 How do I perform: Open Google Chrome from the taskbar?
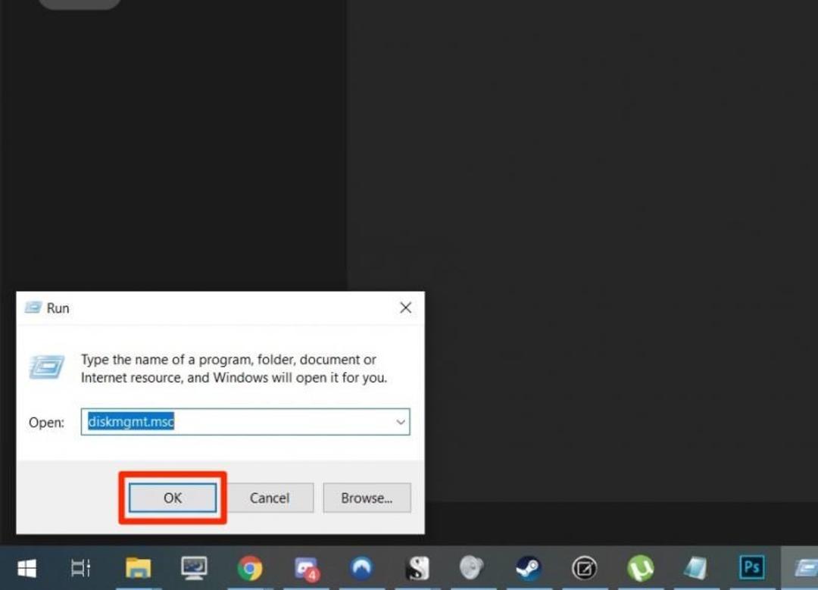click(250, 568)
